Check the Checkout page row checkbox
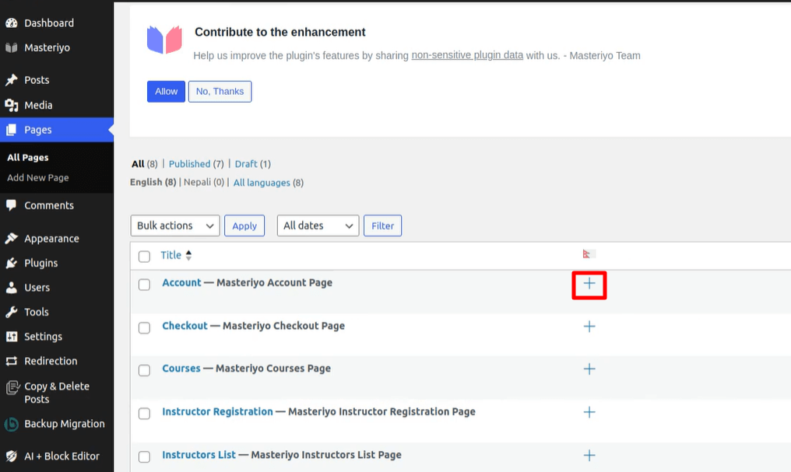Viewport: 791px width, 472px height. [144, 328]
